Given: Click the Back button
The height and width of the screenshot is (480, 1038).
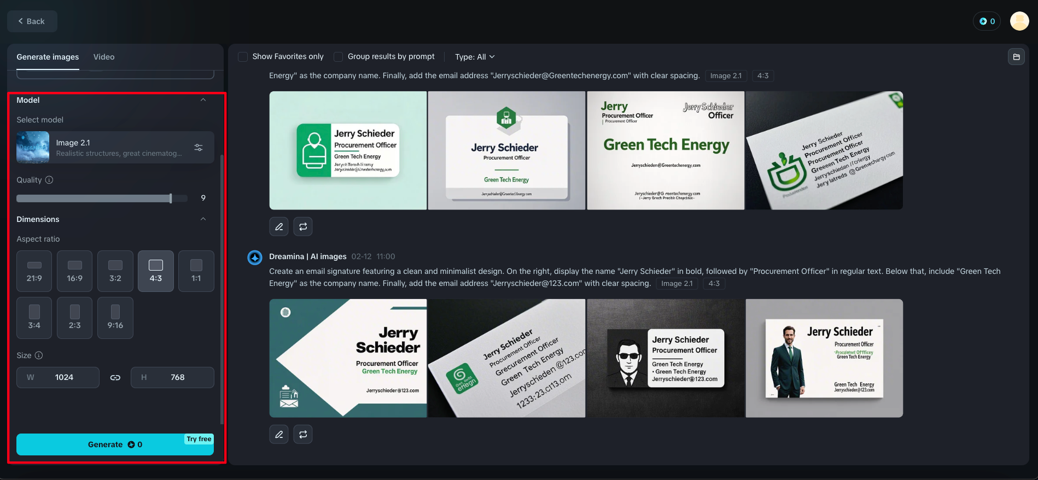Looking at the screenshot, I should [x=32, y=21].
